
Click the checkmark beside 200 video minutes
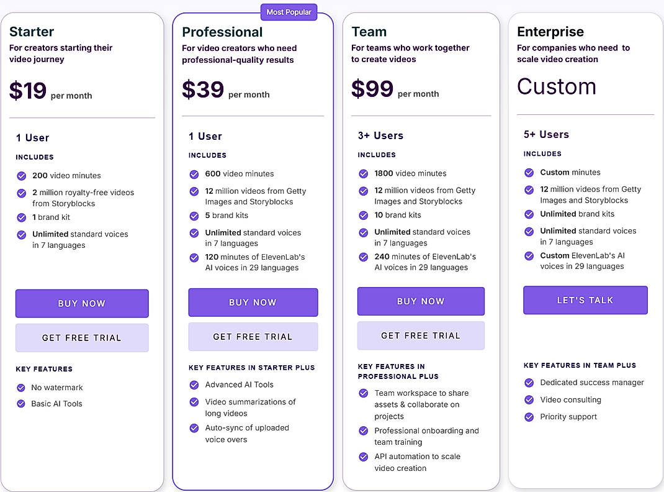pyautogui.click(x=21, y=176)
